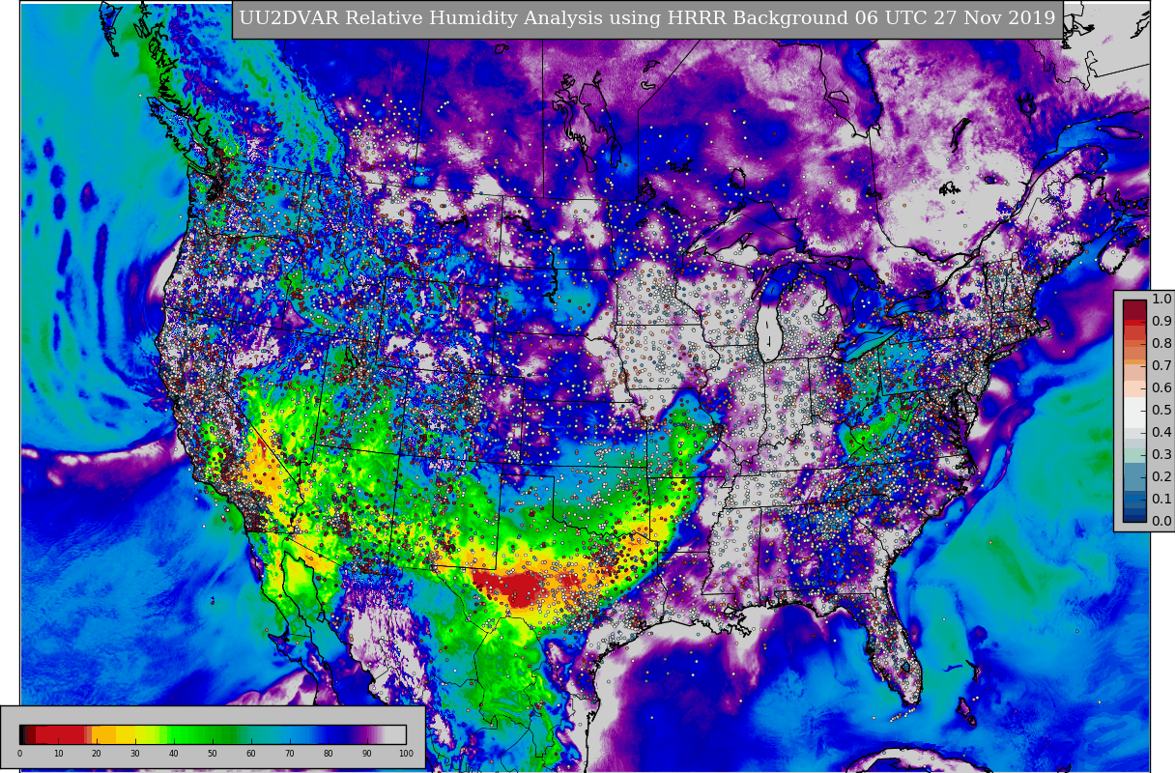Click the 0.8 label on the vertical legend
Screen dimensions: 1175x773
(x=1161, y=344)
